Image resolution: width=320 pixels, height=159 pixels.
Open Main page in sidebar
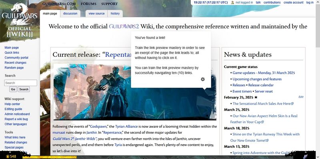coord(12,48)
